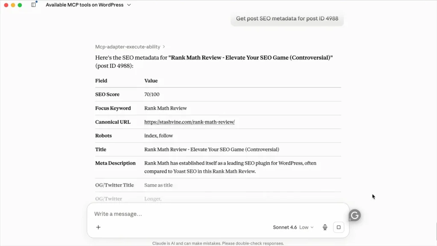
Task: Click the 'Meta Description' field label
Action: click(115, 163)
